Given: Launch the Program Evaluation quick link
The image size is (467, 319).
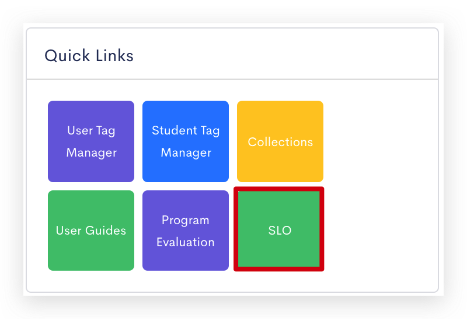Looking at the screenshot, I should tap(186, 231).
